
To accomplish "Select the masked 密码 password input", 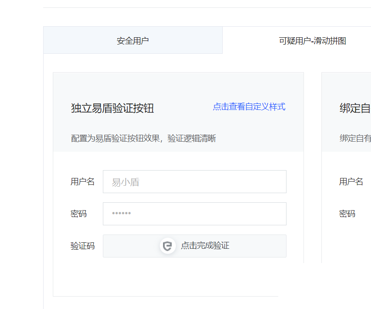I will 195,213.
